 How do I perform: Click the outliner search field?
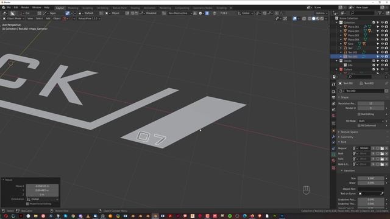tap(362, 13)
